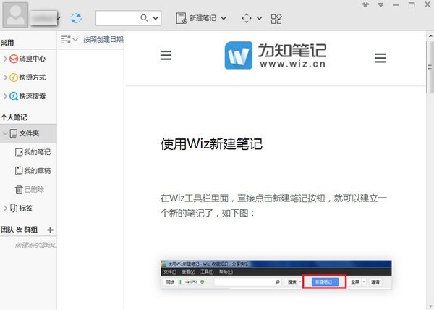Click the right hamburger menu in note page
Image resolution: width=434 pixels, height=310 pixels.
click(380, 58)
